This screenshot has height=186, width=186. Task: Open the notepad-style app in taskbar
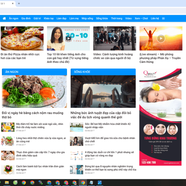pos(91,183)
